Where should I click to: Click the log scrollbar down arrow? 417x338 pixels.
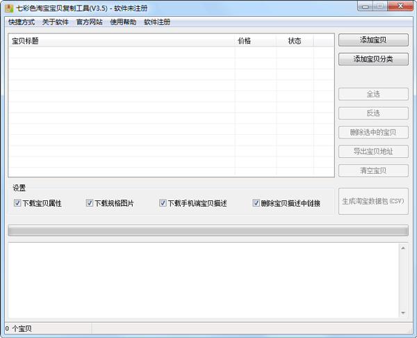click(x=403, y=313)
